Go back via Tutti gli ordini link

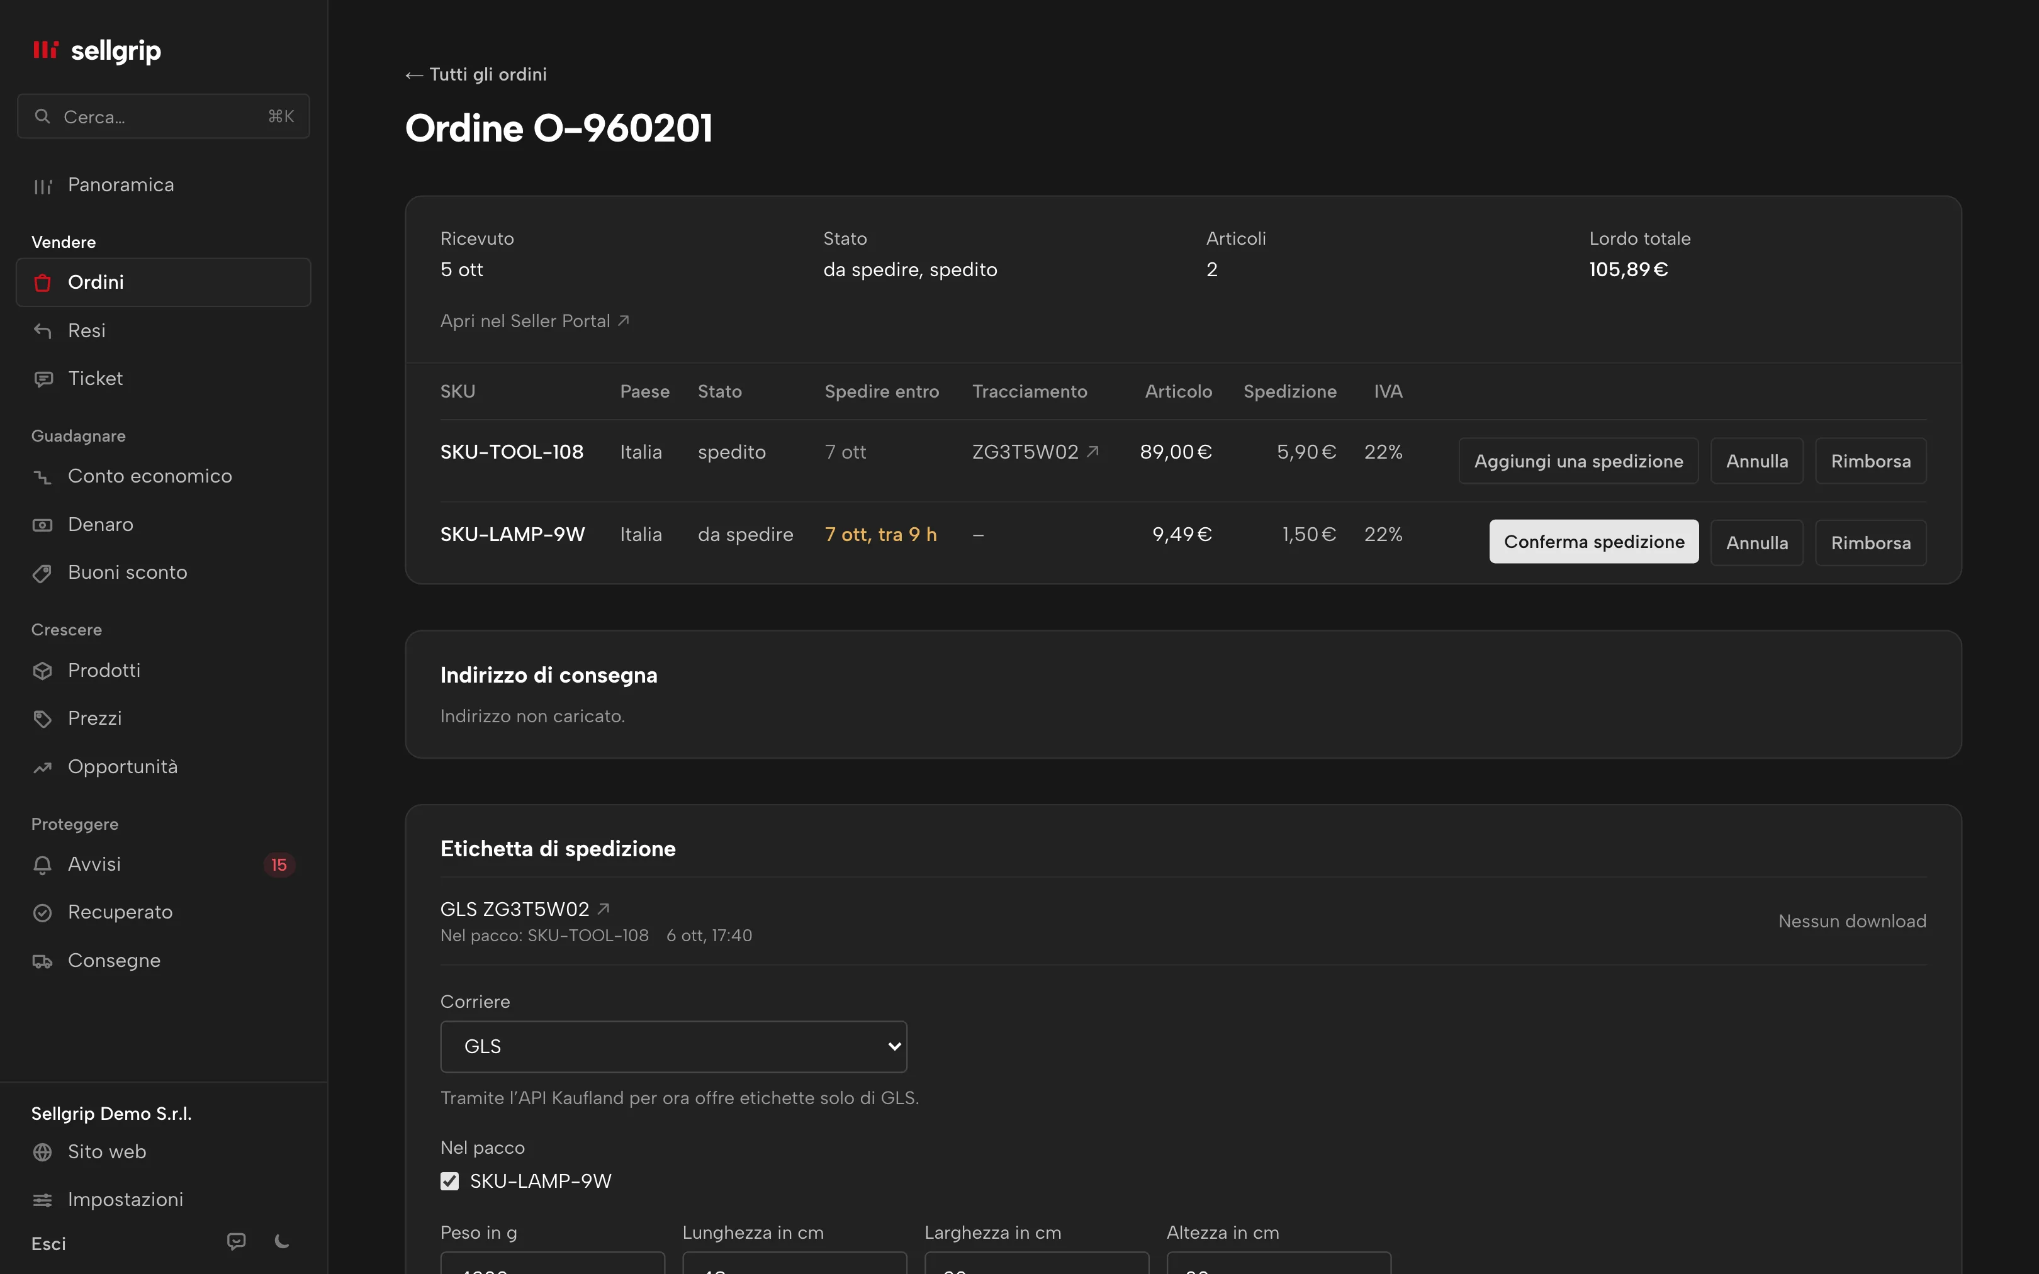(476, 75)
